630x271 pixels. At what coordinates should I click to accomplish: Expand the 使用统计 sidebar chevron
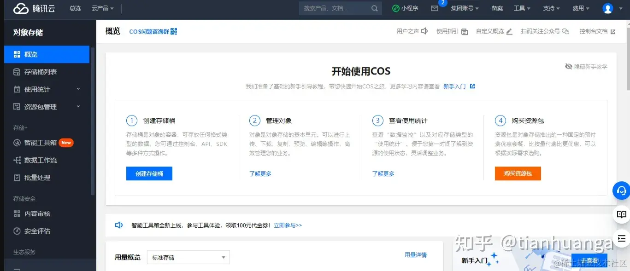tap(78, 89)
